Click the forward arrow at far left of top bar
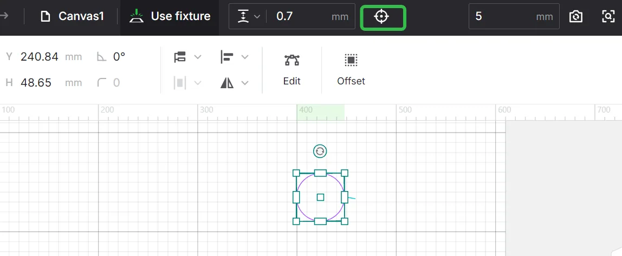The image size is (622, 256). (x=5, y=16)
